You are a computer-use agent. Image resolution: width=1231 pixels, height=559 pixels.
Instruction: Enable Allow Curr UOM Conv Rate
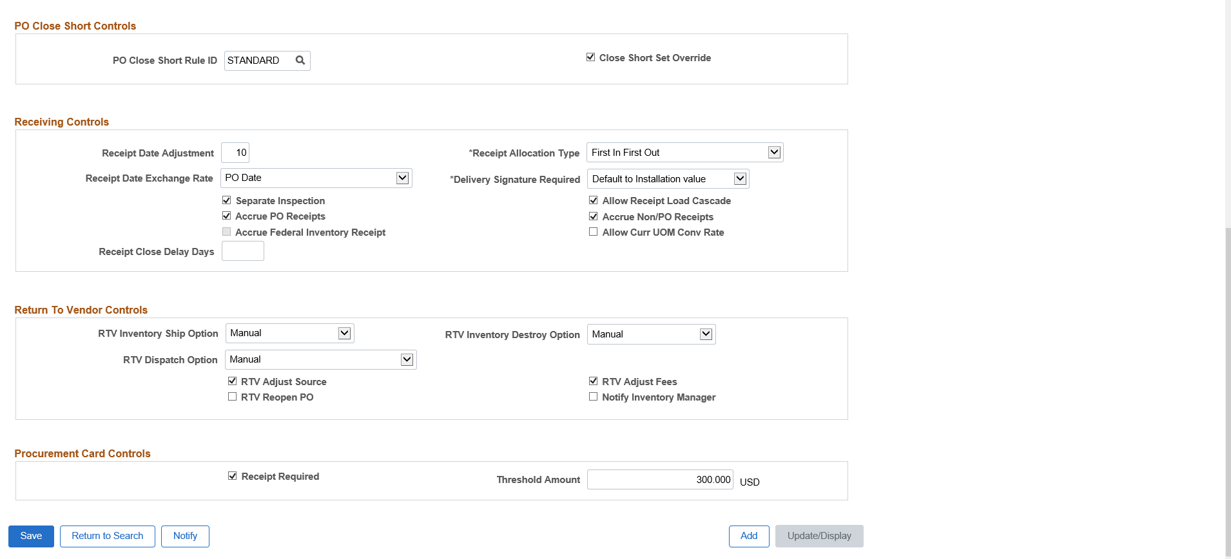click(593, 232)
